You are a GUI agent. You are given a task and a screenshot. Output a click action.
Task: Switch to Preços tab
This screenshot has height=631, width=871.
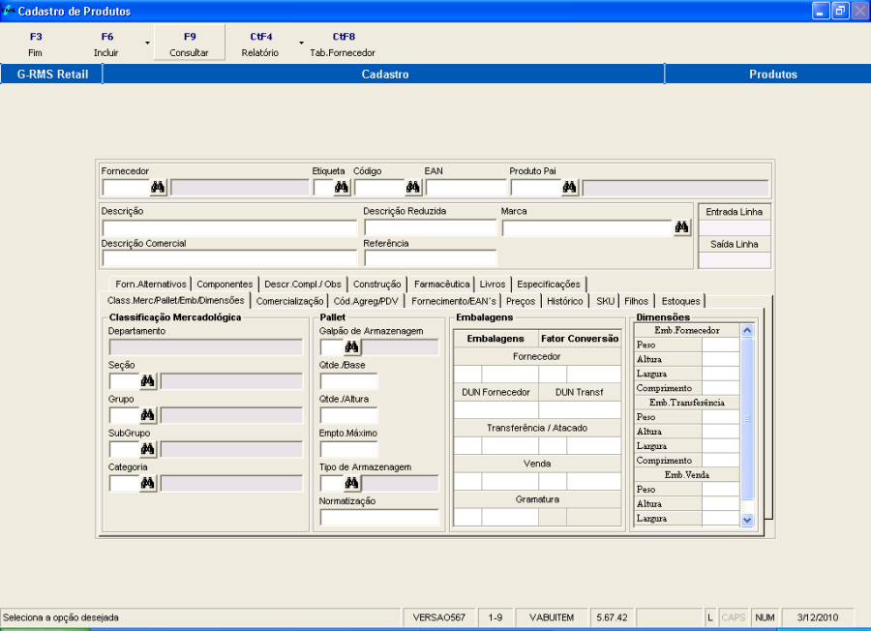521,301
